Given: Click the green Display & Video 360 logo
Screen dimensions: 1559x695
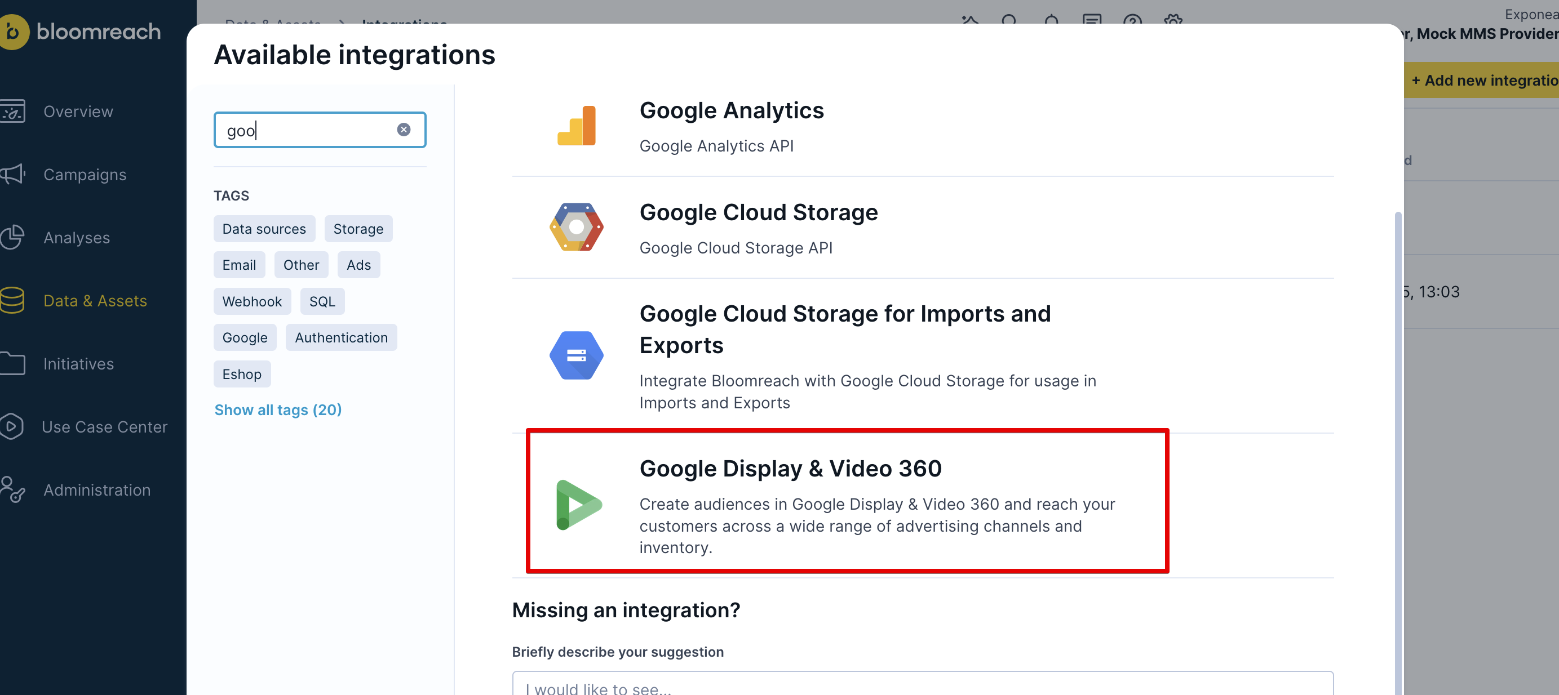Looking at the screenshot, I should coord(579,505).
